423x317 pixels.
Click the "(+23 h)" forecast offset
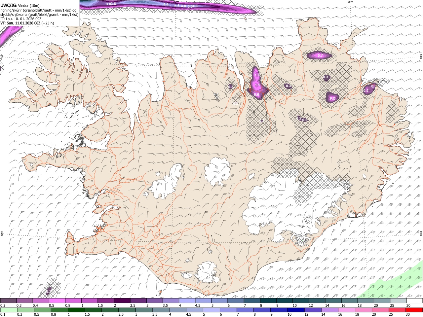coord(48,23)
